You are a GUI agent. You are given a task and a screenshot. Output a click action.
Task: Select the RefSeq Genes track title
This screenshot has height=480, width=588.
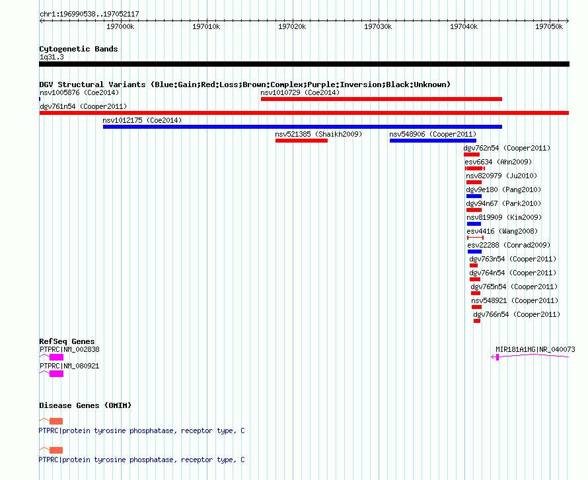(67, 341)
